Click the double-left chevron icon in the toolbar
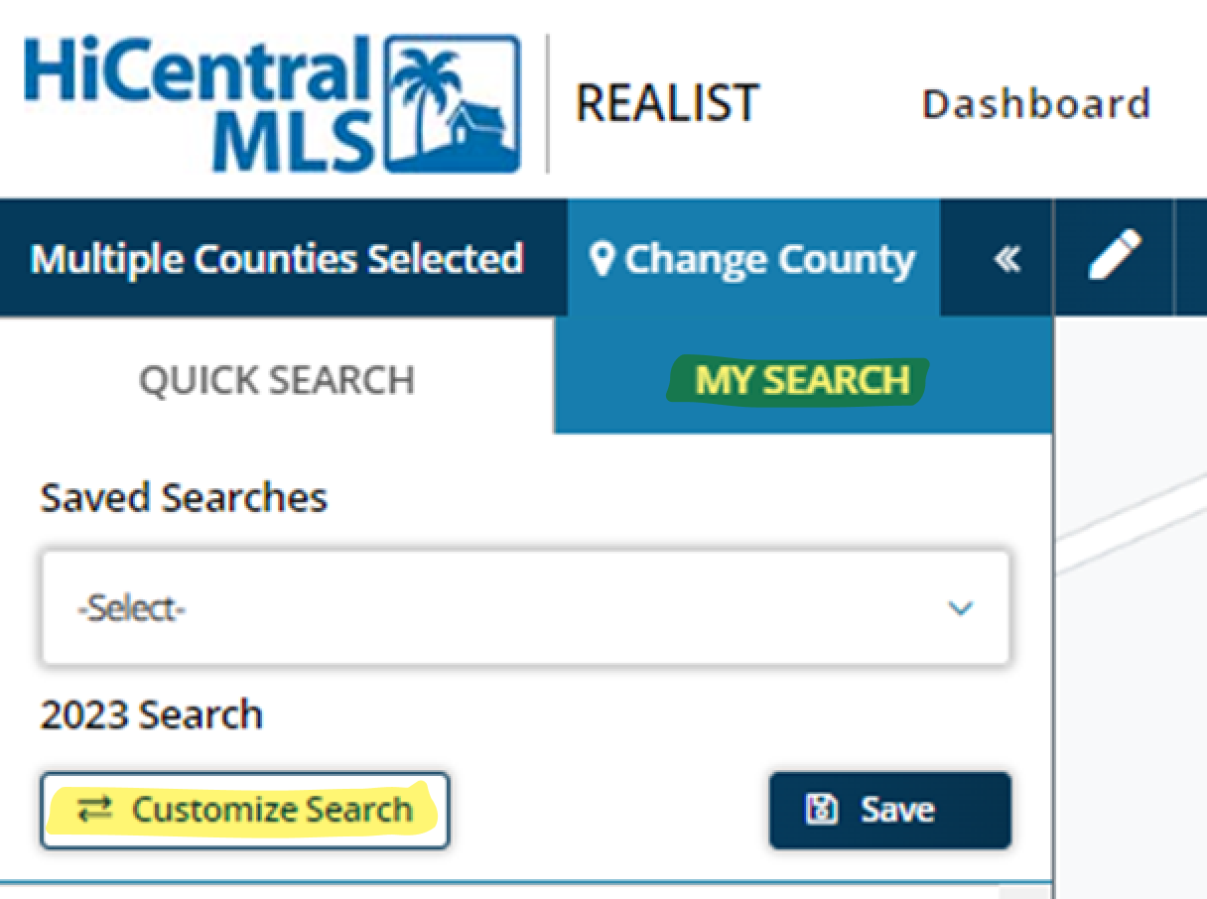This screenshot has height=899, width=1207. 1006,257
